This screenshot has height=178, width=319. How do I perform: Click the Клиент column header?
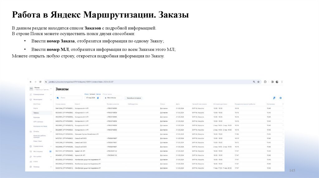(x=77, y=104)
